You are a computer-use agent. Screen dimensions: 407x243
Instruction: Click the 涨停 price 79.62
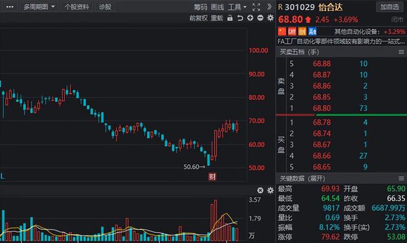tap(330, 237)
